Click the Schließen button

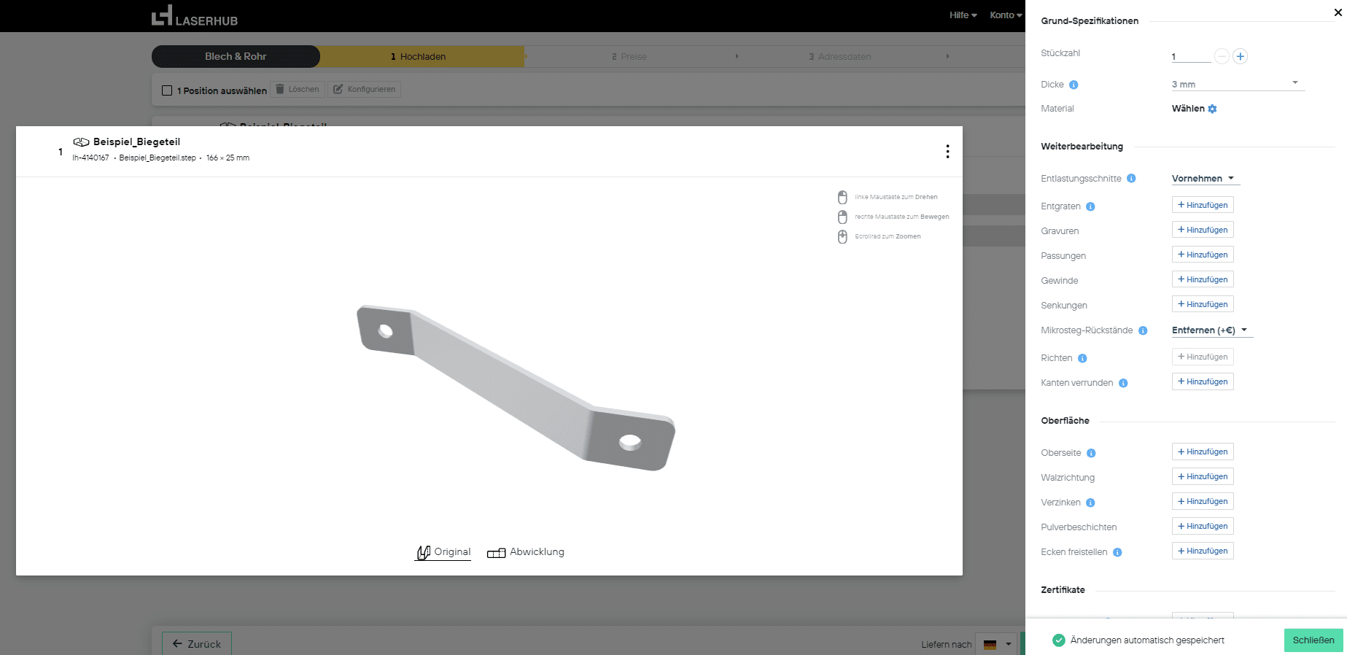pos(1313,640)
